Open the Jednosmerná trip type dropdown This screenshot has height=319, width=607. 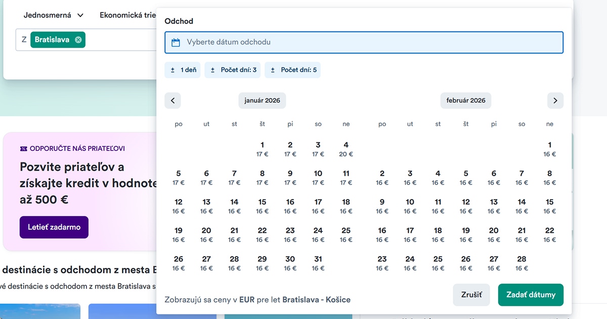click(x=53, y=15)
